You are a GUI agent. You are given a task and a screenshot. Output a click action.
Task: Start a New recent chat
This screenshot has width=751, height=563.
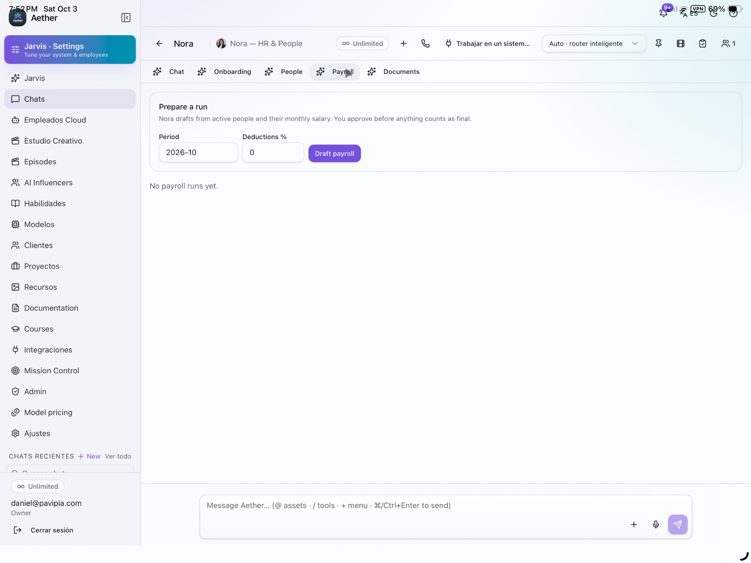[x=89, y=456]
